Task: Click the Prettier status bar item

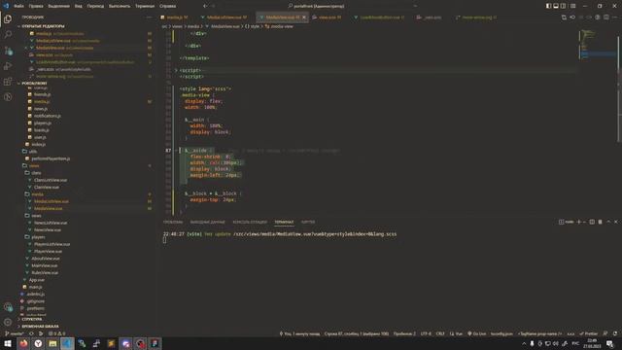Action: [589, 333]
